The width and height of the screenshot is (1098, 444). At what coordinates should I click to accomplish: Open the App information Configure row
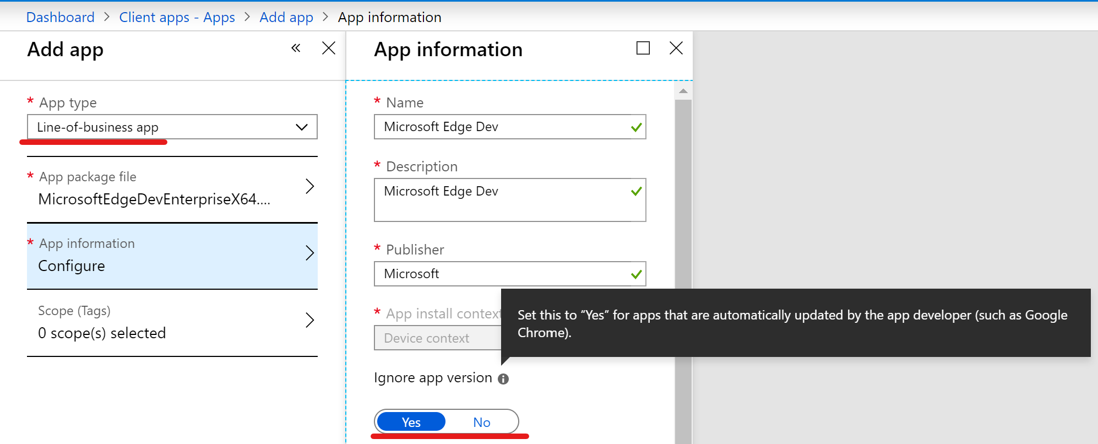tap(172, 256)
